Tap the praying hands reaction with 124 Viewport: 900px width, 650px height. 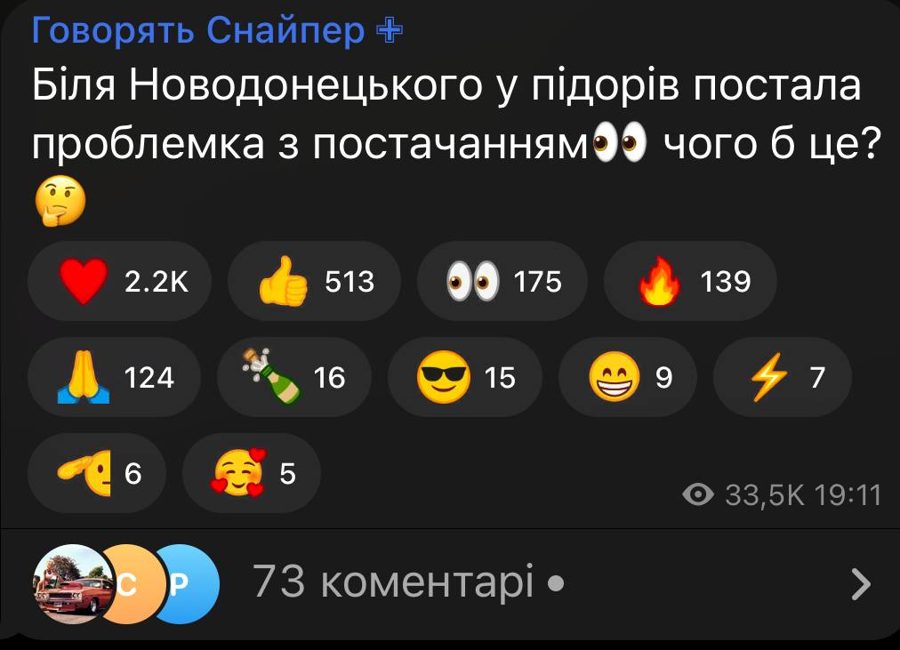(114, 377)
